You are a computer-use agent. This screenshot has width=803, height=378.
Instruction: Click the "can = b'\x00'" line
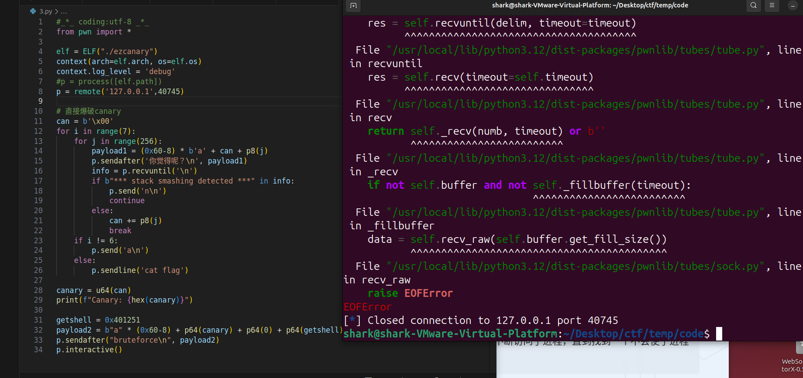click(x=85, y=121)
